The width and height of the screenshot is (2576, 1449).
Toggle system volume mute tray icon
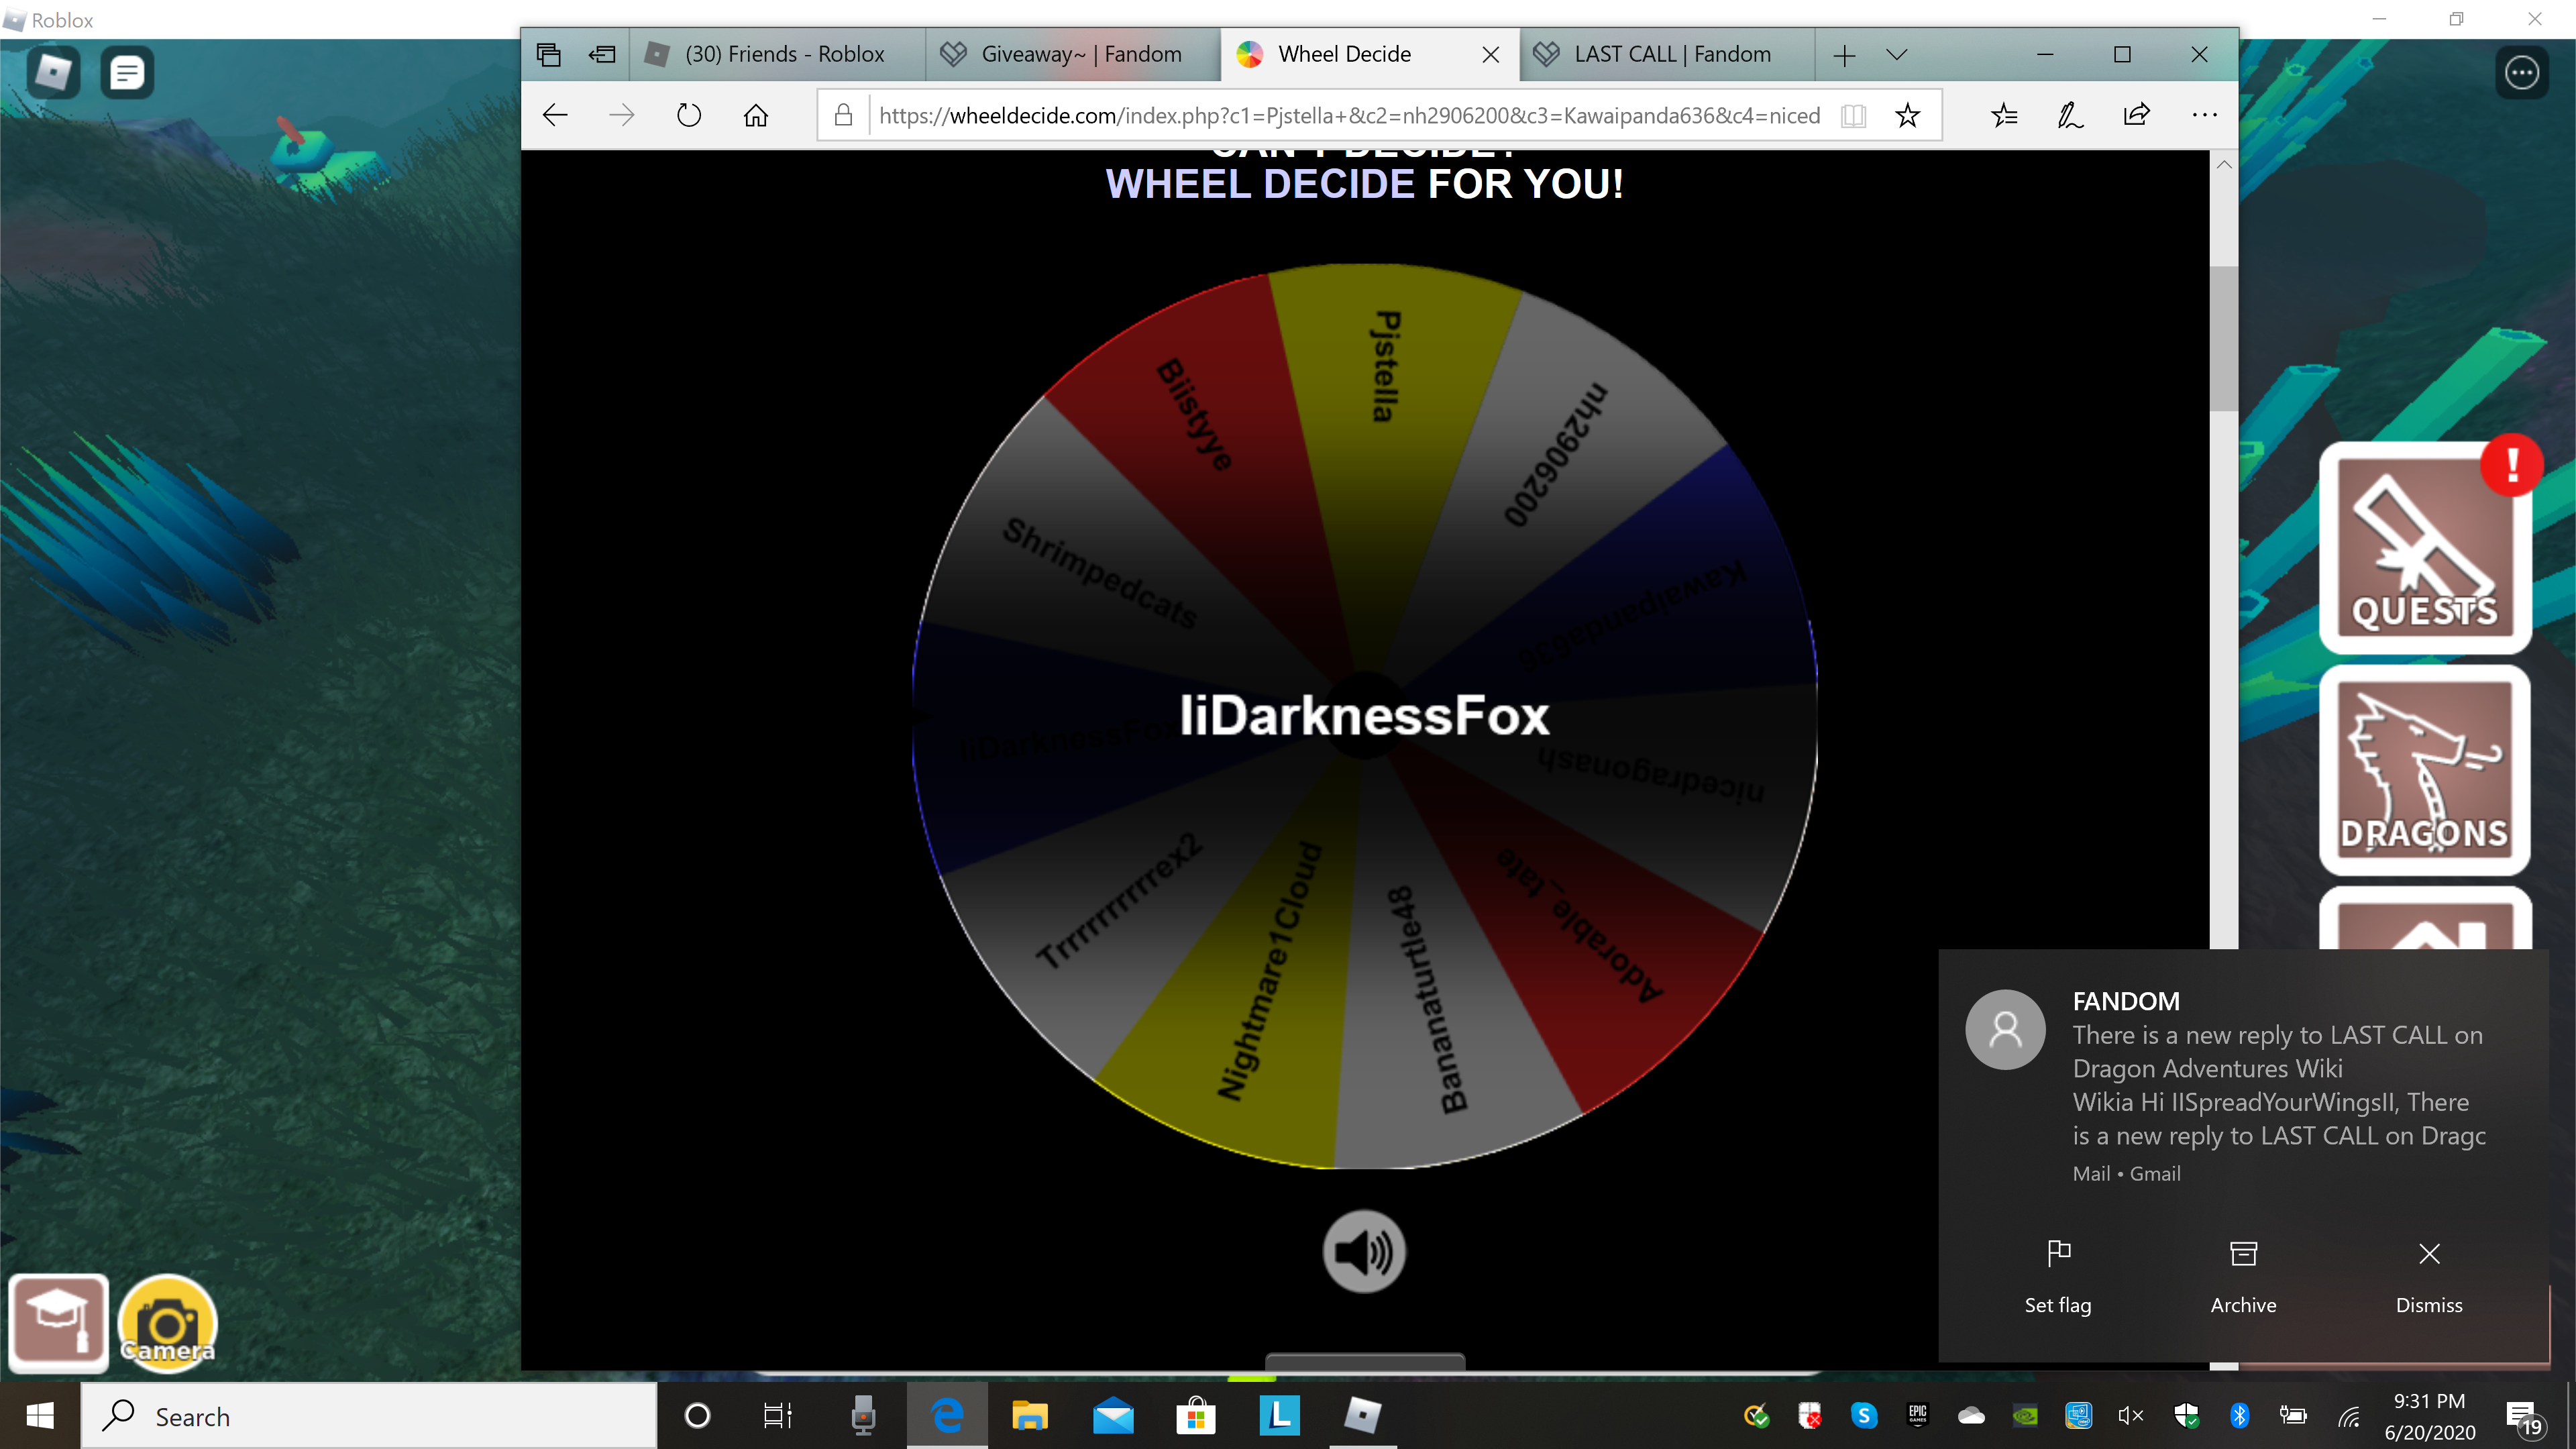tap(2130, 1415)
